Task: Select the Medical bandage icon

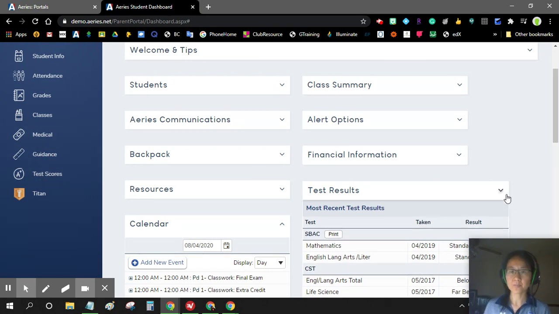Action: 19,134
